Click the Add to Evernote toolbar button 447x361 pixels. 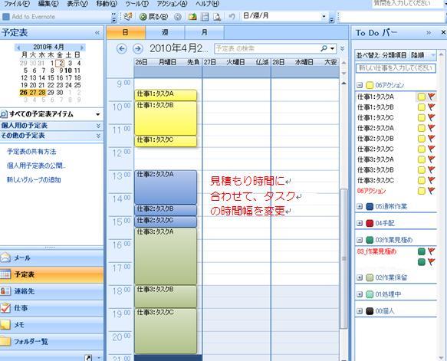pyautogui.click(x=28, y=17)
